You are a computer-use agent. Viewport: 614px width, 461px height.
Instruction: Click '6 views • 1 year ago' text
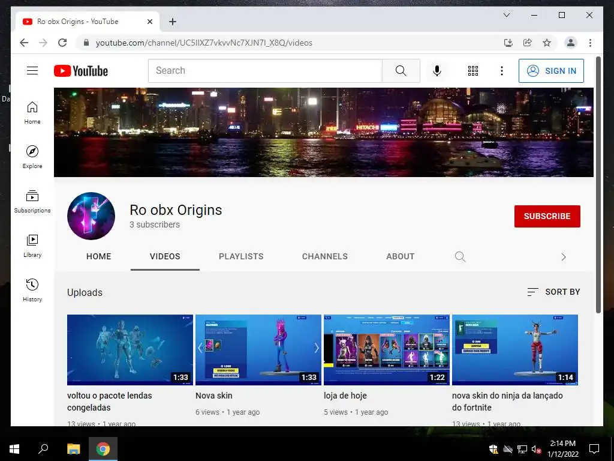[x=227, y=412]
